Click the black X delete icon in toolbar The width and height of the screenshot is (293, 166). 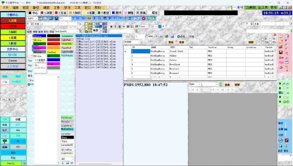pyautogui.click(x=110, y=18)
